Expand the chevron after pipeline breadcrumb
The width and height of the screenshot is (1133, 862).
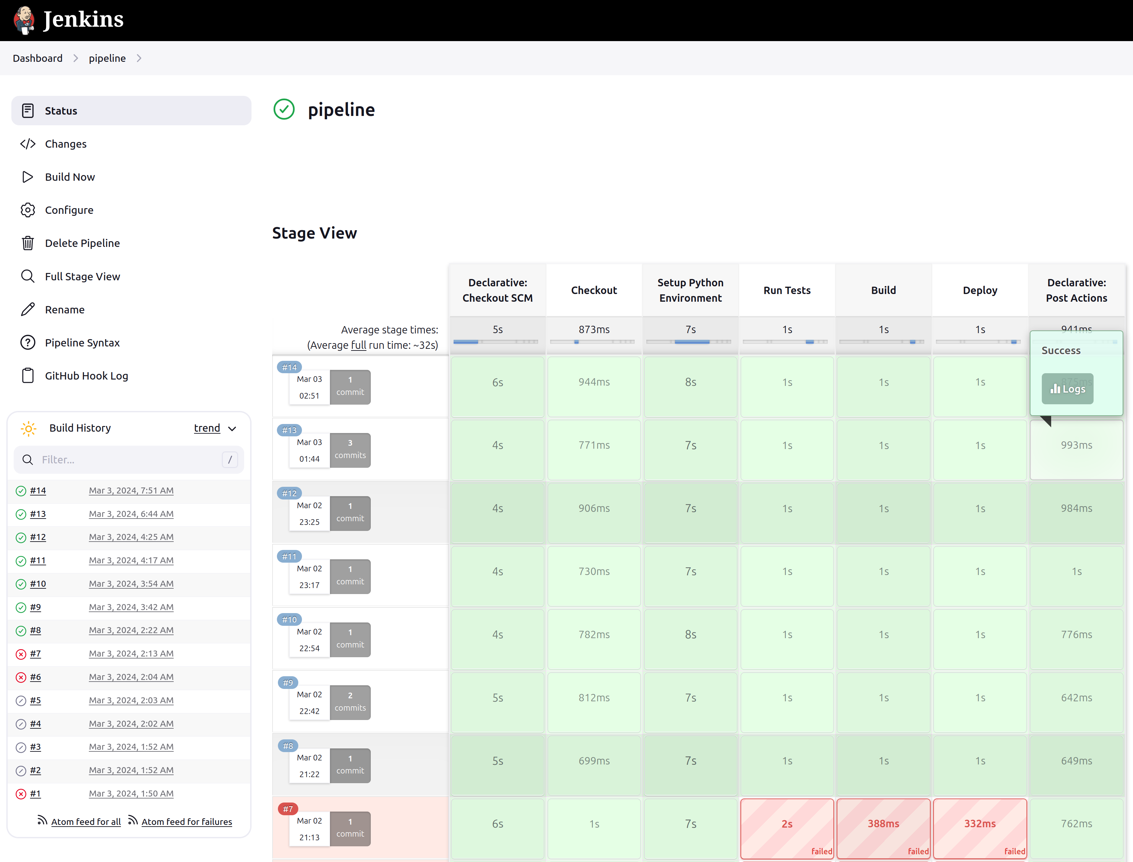[x=139, y=58]
